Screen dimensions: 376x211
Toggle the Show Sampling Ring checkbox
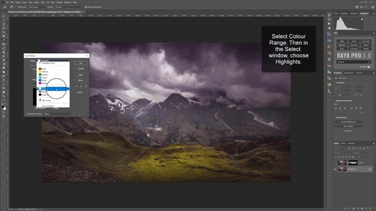(x=86, y=7)
